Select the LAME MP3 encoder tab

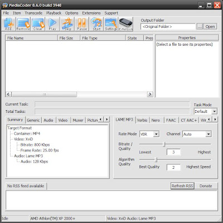(124, 120)
